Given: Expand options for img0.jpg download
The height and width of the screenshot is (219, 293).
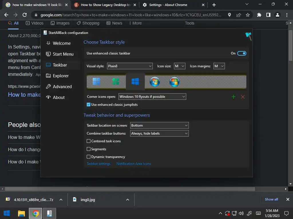Looking at the screenshot, I should (x=128, y=200).
